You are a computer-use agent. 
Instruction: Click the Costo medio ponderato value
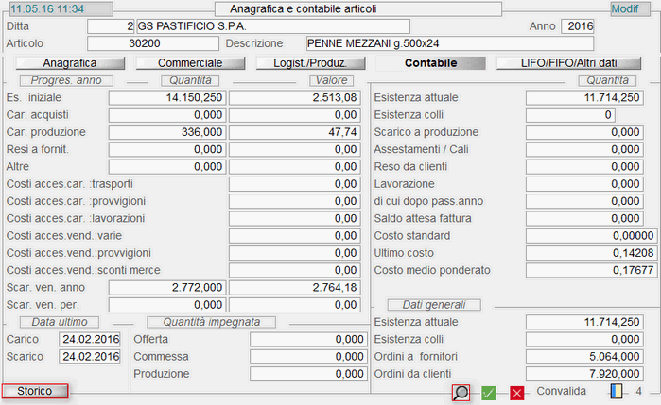(591, 270)
